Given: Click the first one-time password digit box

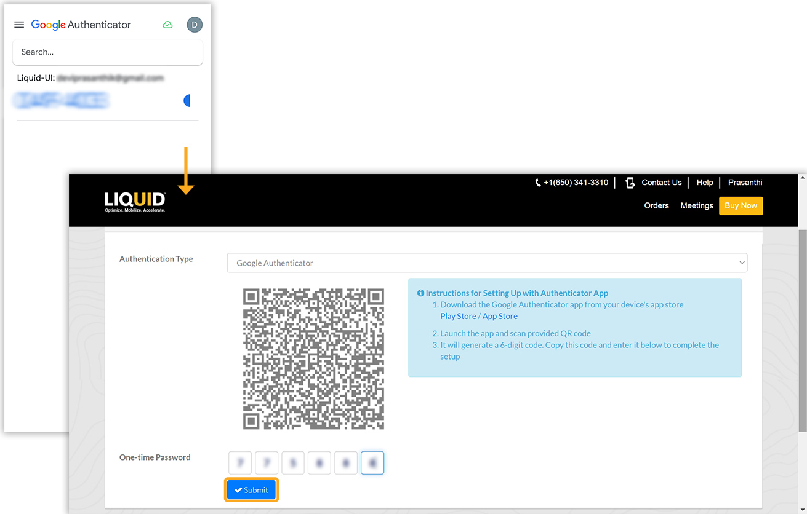Looking at the screenshot, I should coord(240,463).
